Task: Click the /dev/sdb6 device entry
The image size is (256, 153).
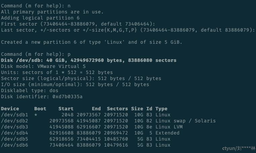Action: tap(14, 145)
